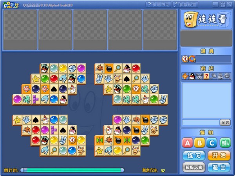Use the compass hint prop
This screenshot has width=235, height=176.
coord(185,59)
